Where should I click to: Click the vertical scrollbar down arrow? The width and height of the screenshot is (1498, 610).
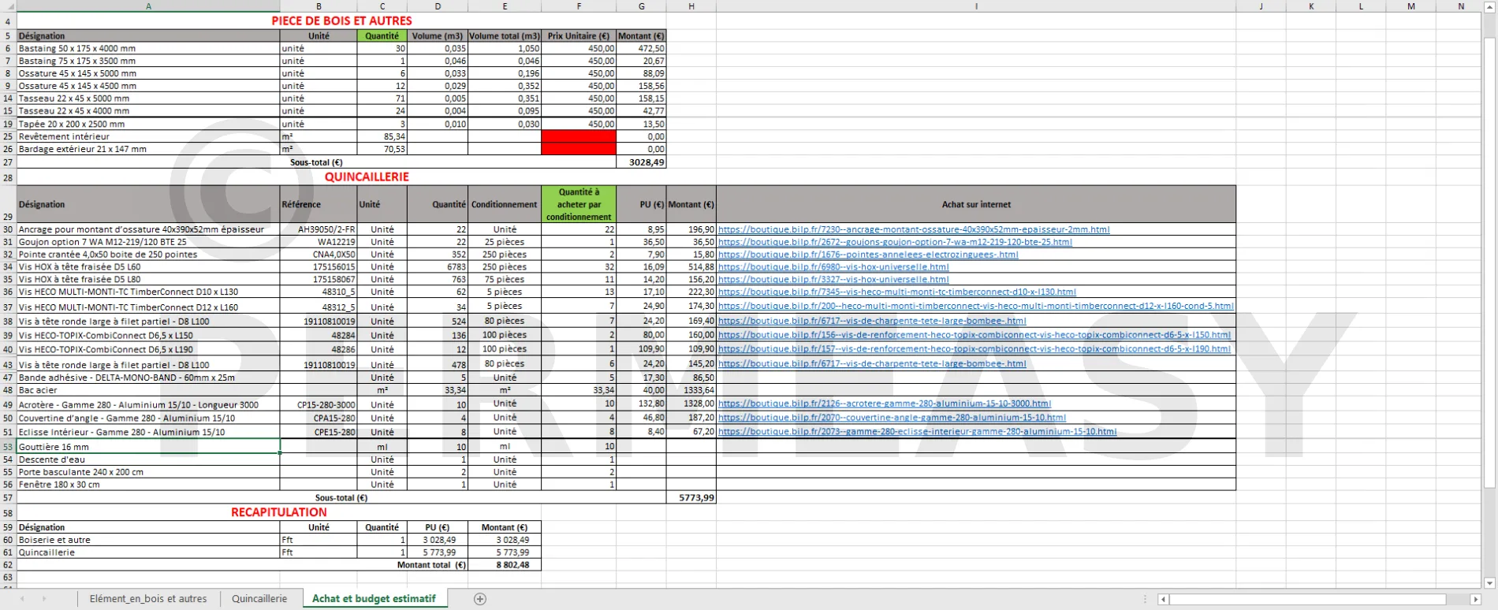click(1489, 583)
